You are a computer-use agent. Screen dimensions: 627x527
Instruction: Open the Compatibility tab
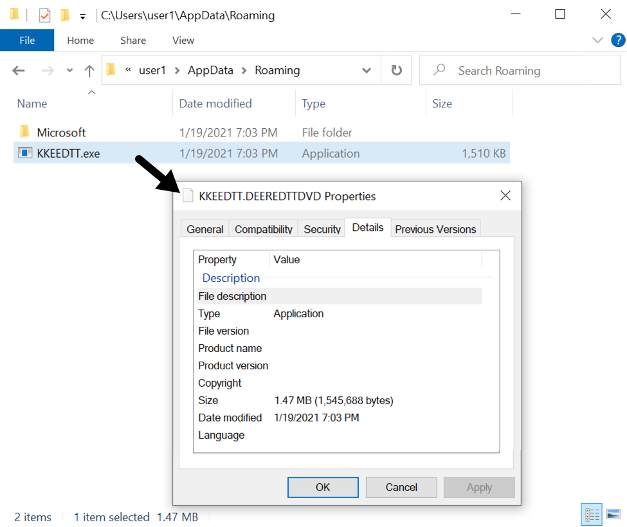point(263,229)
